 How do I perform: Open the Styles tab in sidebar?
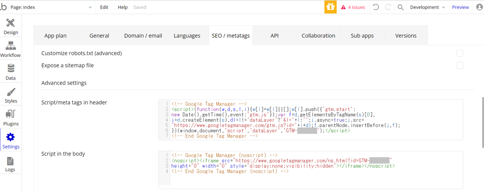coord(10,95)
